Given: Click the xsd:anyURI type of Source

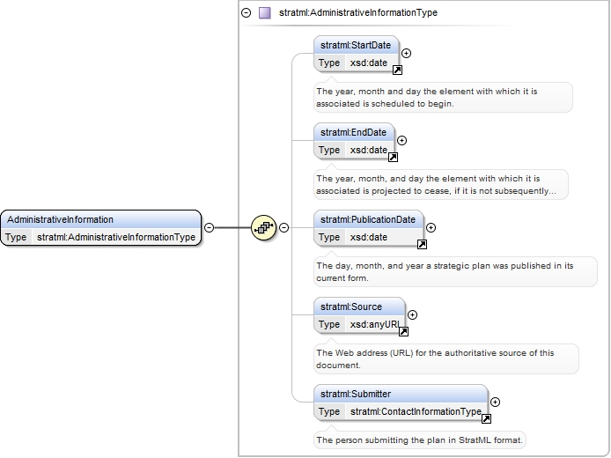Looking at the screenshot, I should (375, 324).
